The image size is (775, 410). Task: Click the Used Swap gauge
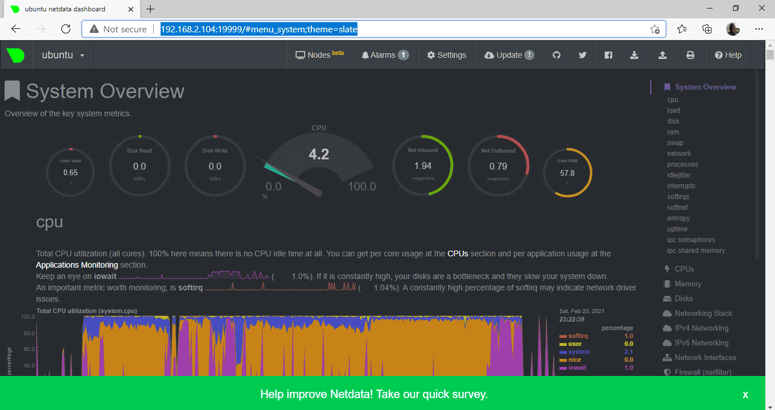[70, 172]
